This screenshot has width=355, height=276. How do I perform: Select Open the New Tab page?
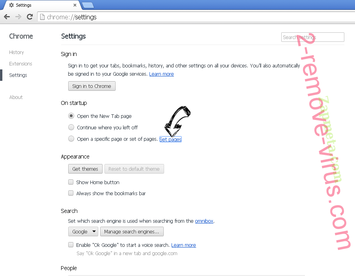coord(71,116)
